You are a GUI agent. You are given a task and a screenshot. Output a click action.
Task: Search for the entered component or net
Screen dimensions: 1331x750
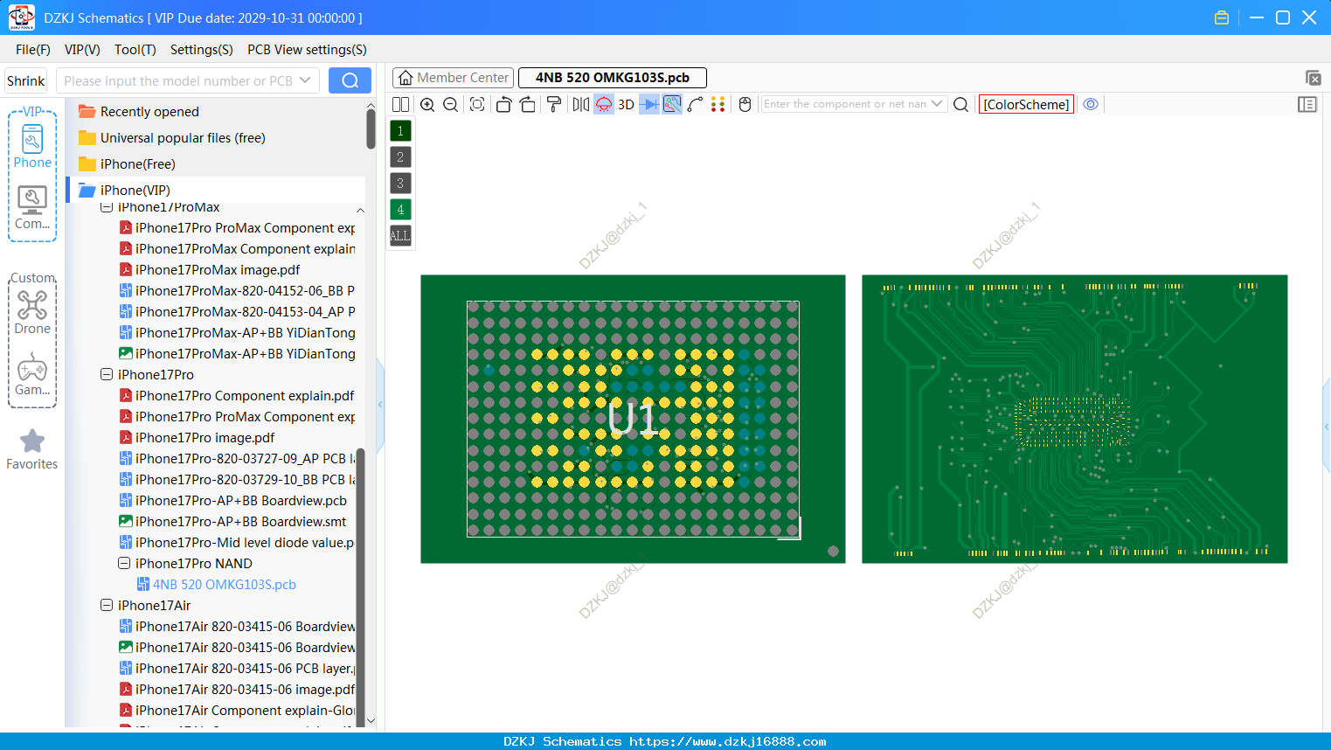pos(960,104)
